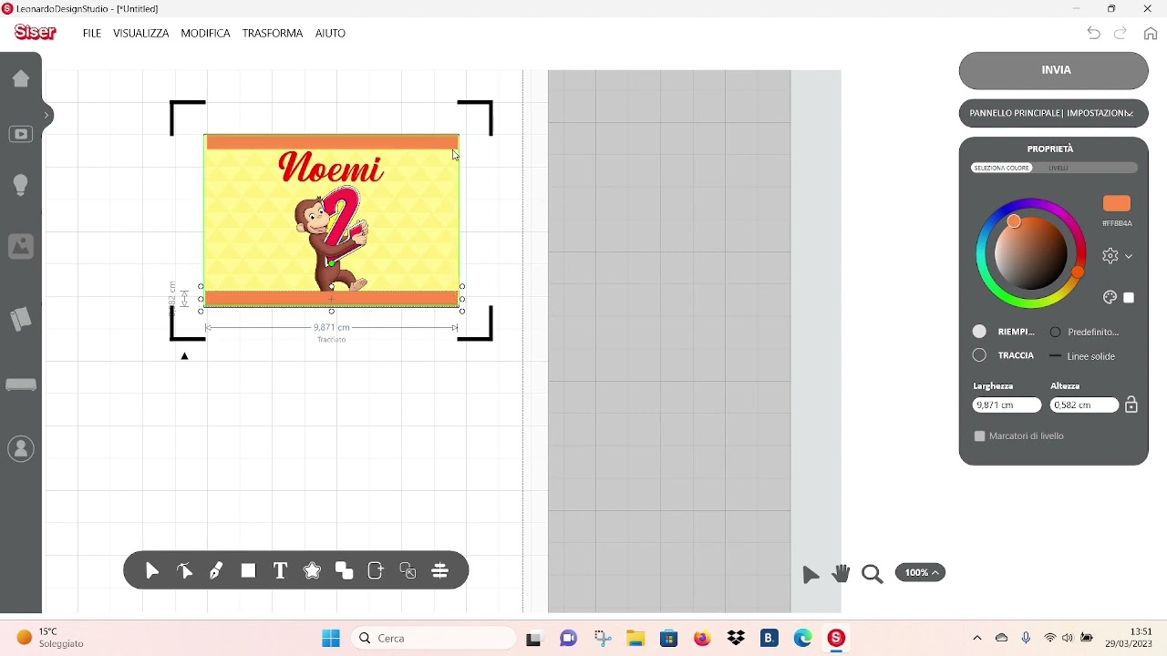Click the home icon in left sidebar
The image size is (1167, 656).
coord(21,78)
